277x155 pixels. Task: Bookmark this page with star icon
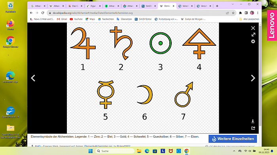pyautogui.click(x=233, y=13)
